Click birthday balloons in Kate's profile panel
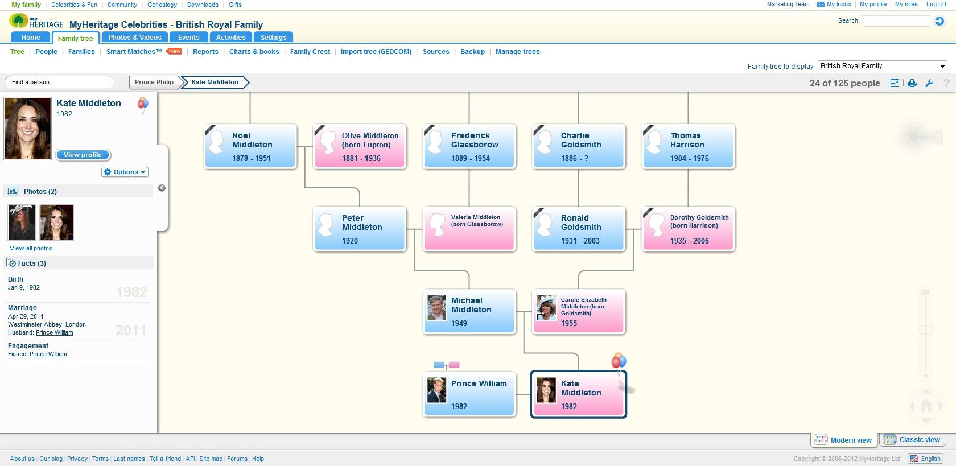Image resolution: width=956 pixels, height=466 pixels. pyautogui.click(x=143, y=105)
